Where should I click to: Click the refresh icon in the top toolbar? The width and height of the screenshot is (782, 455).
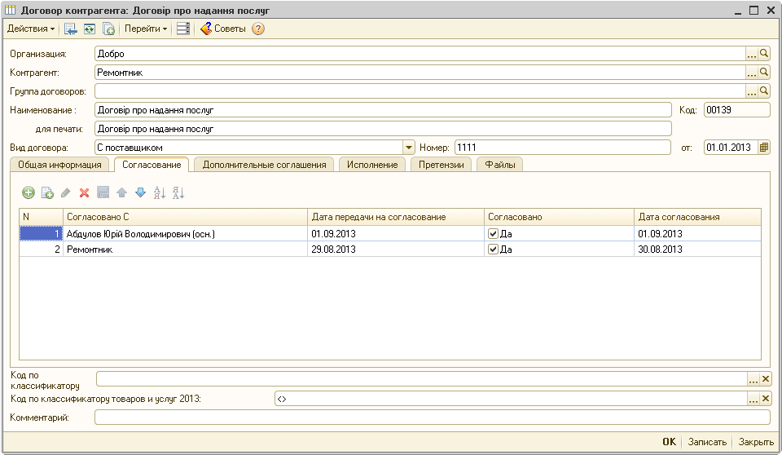(90, 29)
